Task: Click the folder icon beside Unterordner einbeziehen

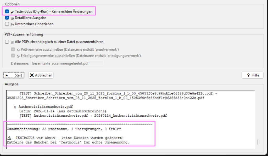Action: tap(12, 24)
